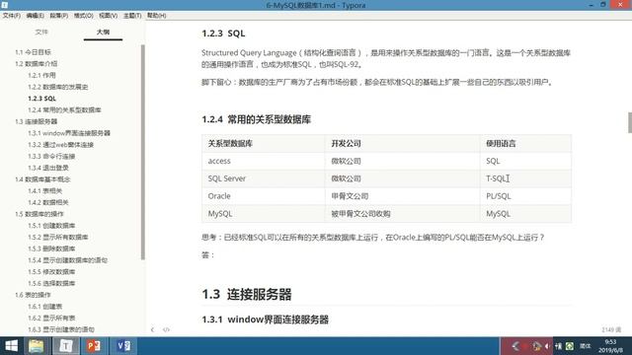Click the 1.2.3 SQL heading
Image resolution: width=632 pixels, height=355 pixels.
coord(223,34)
